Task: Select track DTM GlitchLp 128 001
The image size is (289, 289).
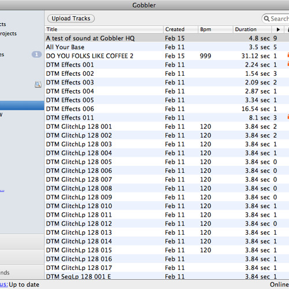Action: pos(166,127)
